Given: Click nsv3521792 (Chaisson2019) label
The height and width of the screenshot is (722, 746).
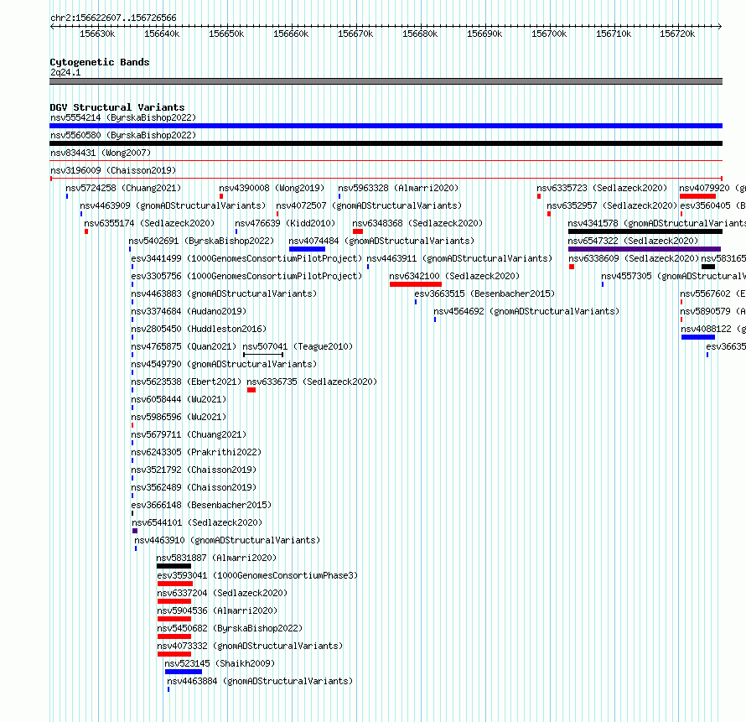Looking at the screenshot, I should (x=194, y=470).
